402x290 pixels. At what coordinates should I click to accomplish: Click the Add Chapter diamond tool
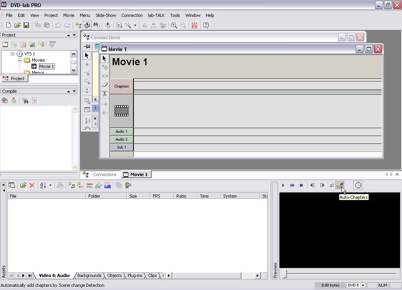point(104,67)
